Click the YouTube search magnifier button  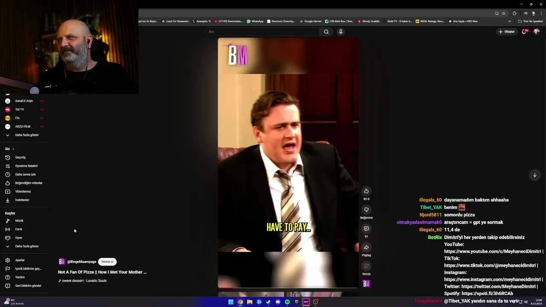[326, 32]
